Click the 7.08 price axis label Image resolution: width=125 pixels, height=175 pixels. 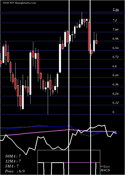coord(115,30)
